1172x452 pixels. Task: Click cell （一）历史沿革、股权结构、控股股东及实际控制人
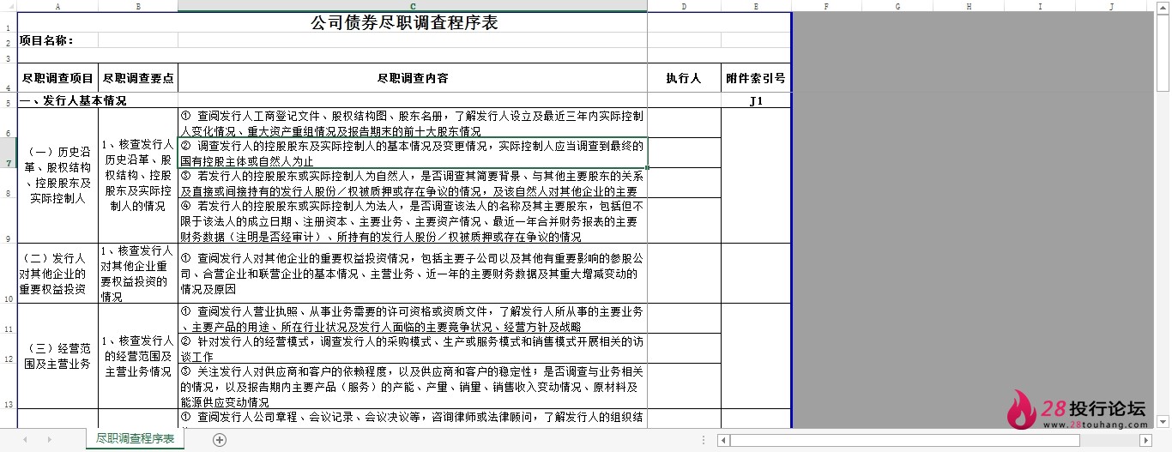pos(57,175)
